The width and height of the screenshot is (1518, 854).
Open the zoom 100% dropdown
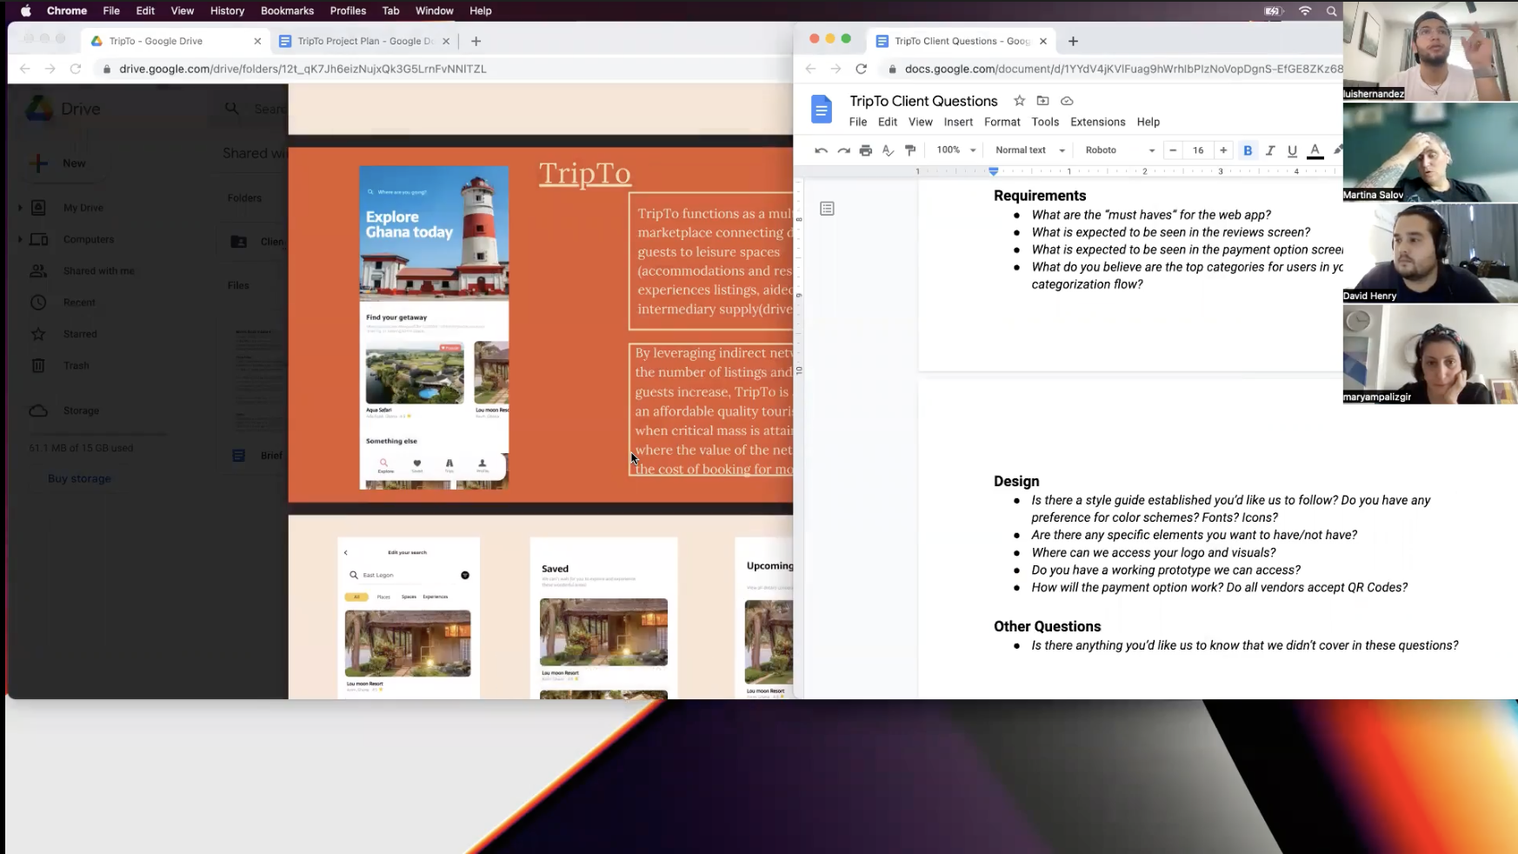pyautogui.click(x=956, y=150)
